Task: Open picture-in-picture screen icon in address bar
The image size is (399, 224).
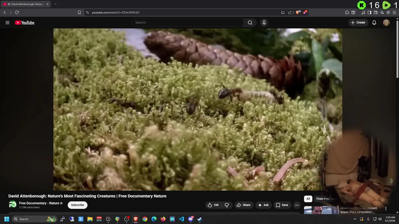Action: (283, 12)
